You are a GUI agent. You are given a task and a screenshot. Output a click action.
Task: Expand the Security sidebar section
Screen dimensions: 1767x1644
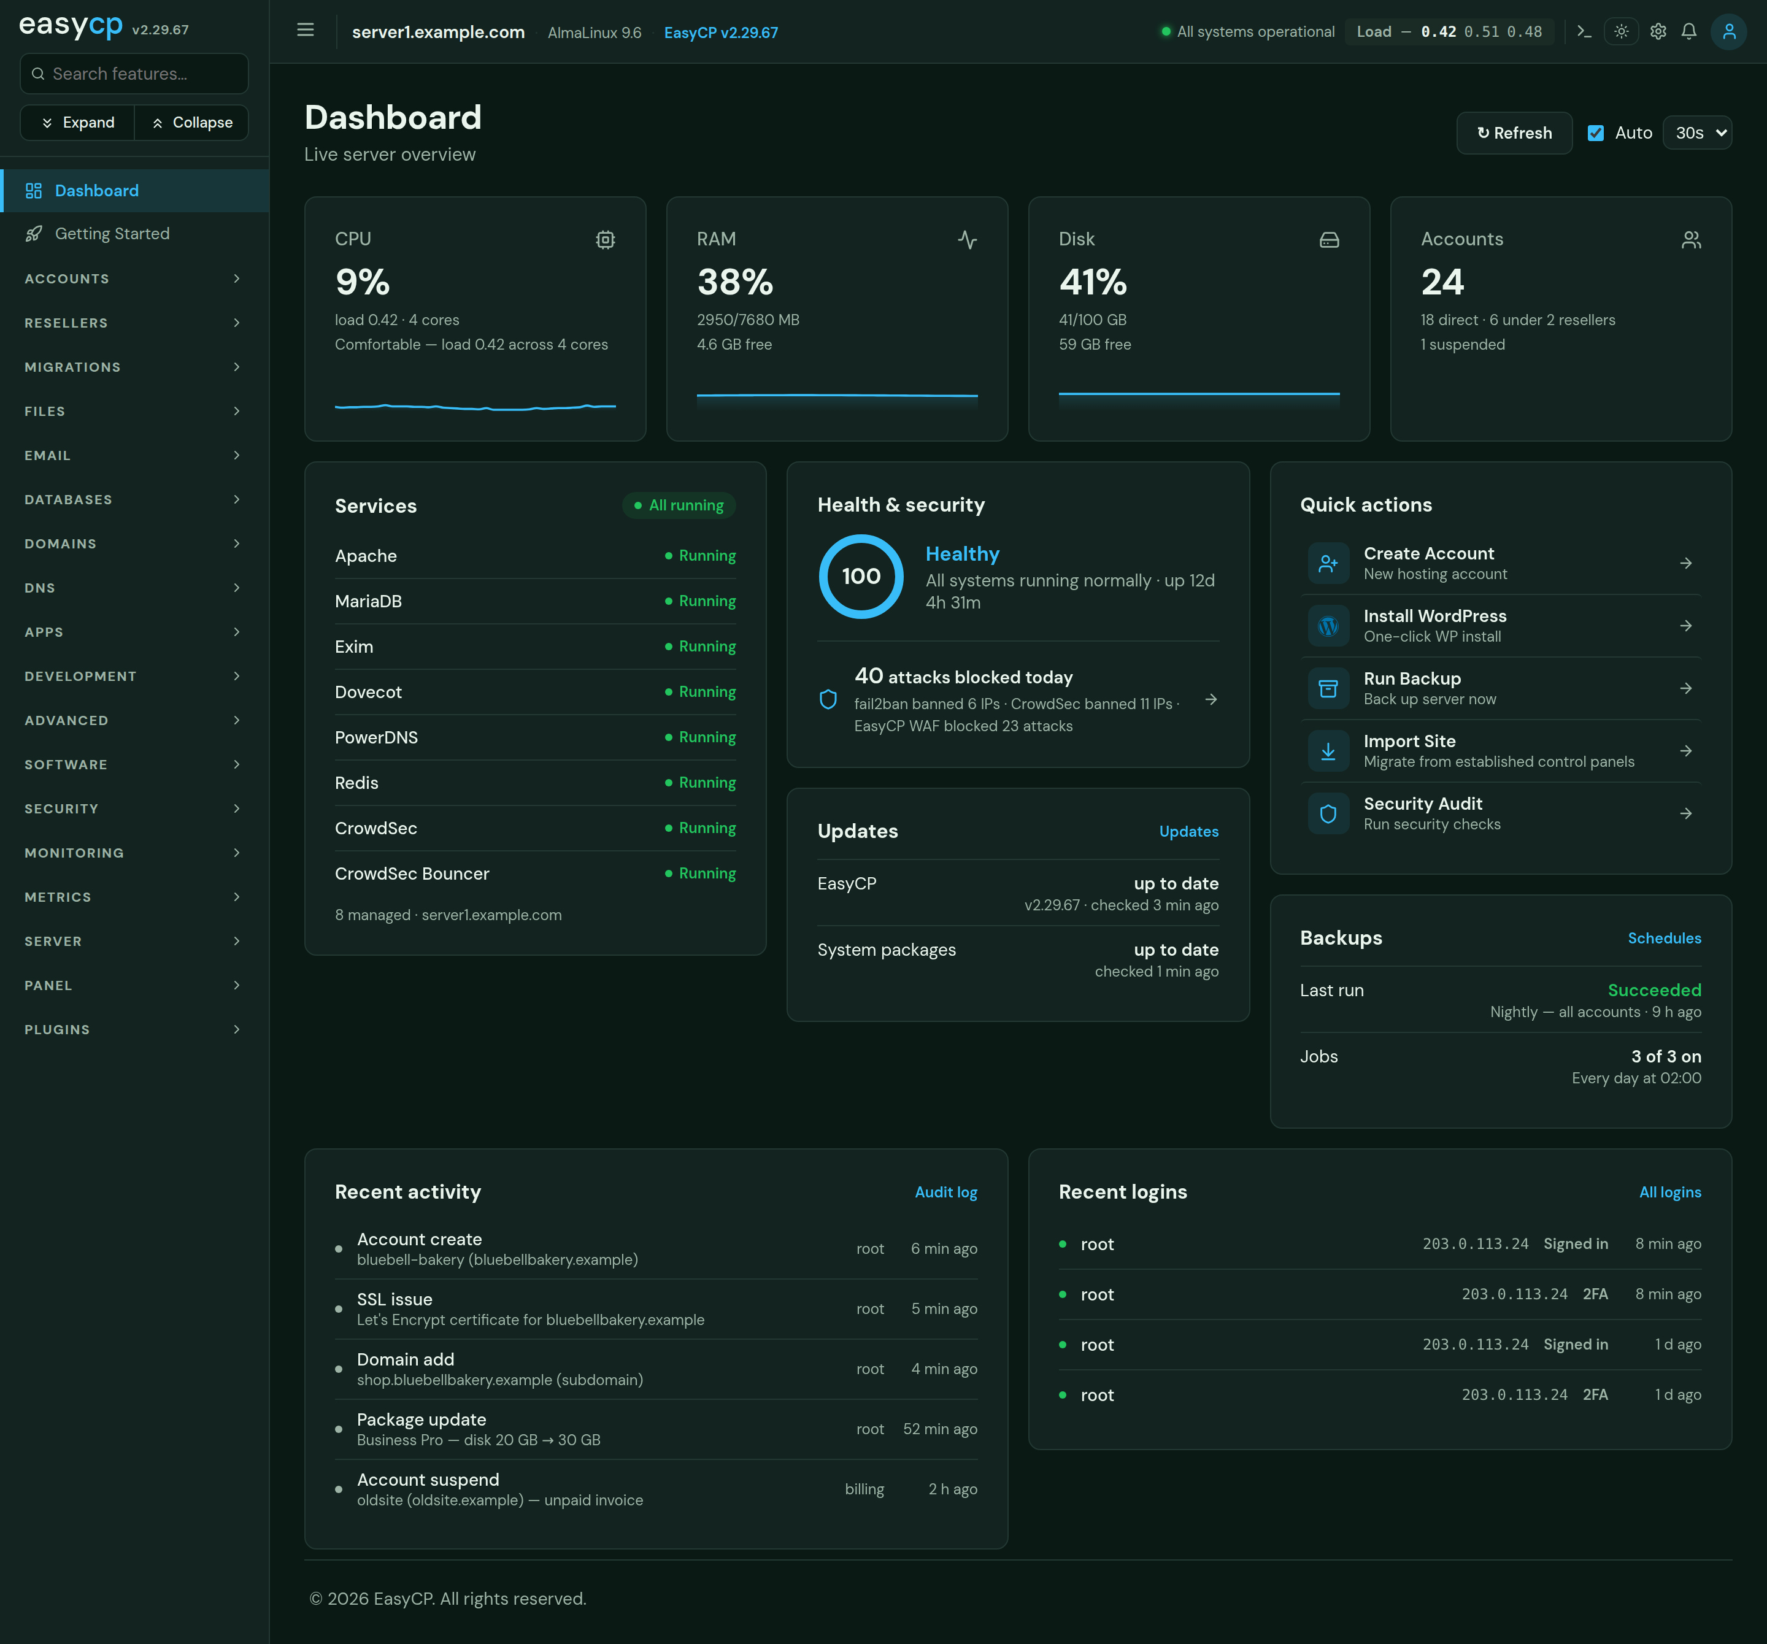coord(134,809)
